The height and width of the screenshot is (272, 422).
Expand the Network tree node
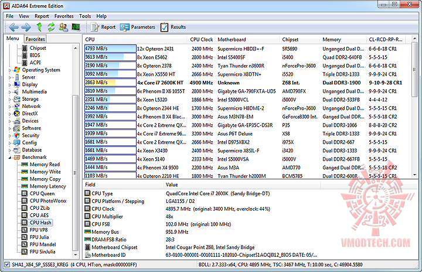10,107
